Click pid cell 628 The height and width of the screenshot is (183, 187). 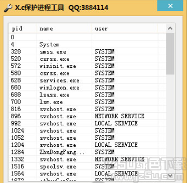coord(16,80)
